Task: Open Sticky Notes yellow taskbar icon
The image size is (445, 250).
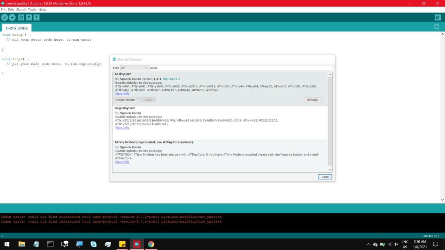Action: (122, 244)
